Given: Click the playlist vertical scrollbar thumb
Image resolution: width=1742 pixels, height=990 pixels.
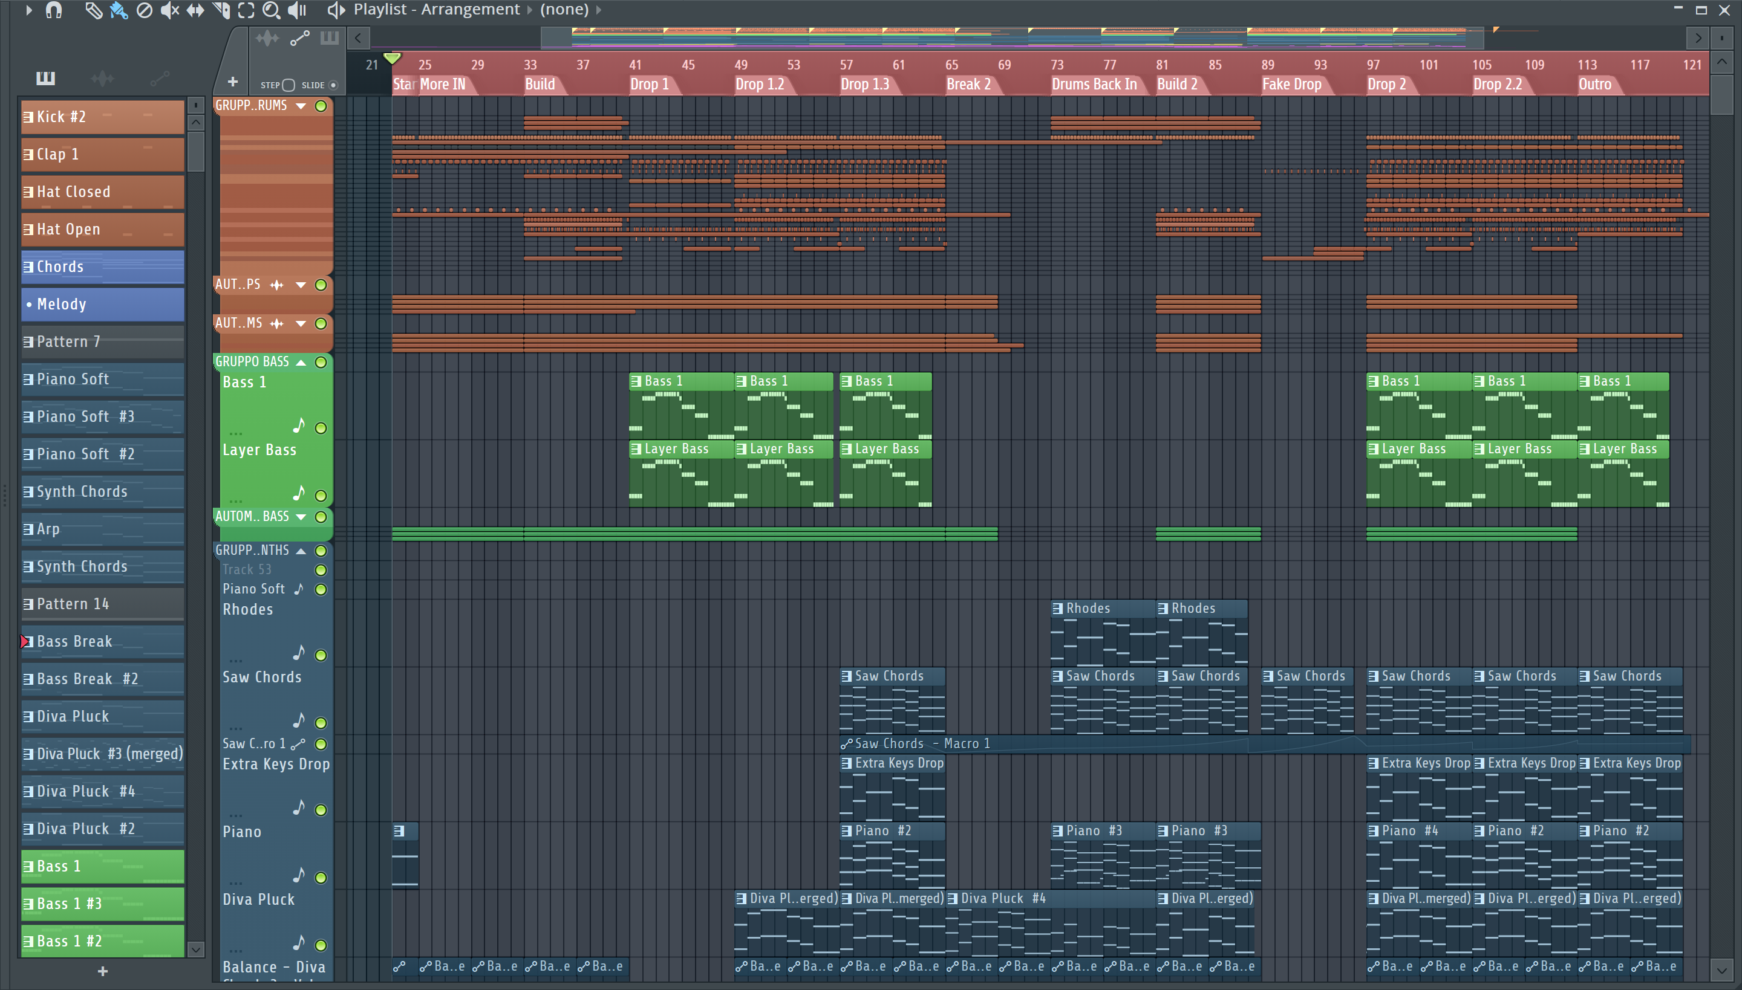Looking at the screenshot, I should click(x=1721, y=95).
